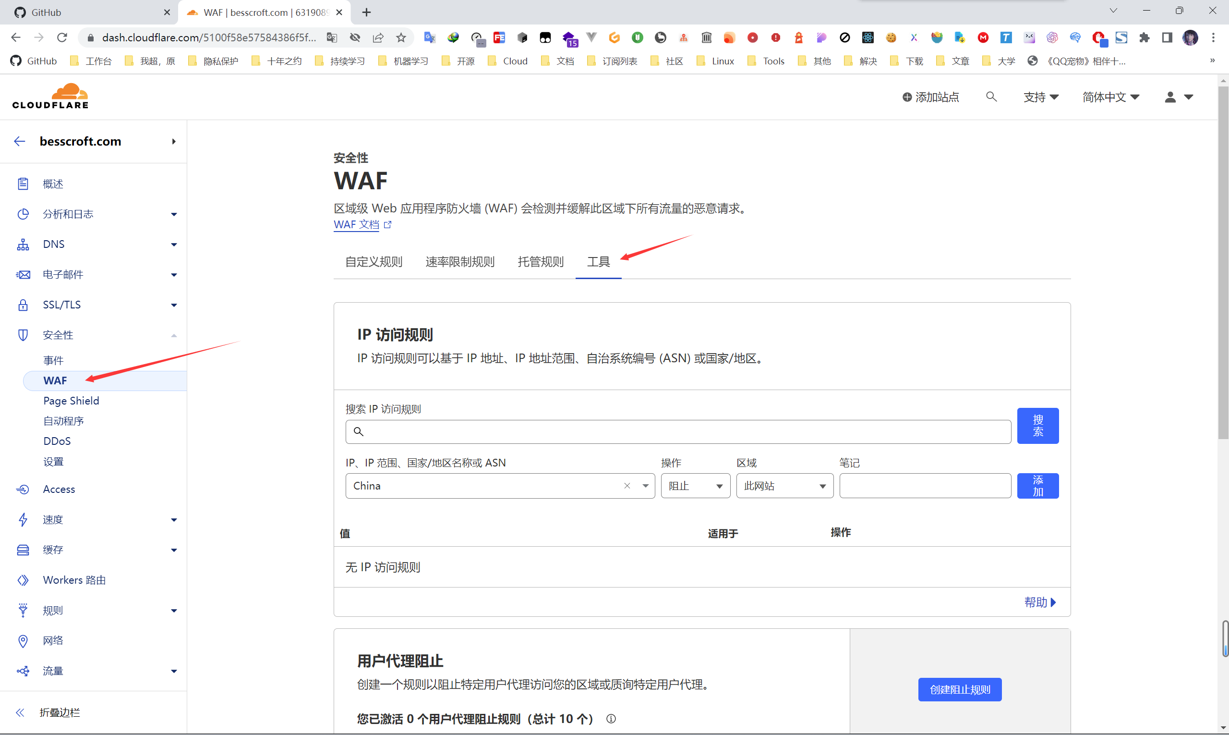Click the header search magnifier icon

tap(991, 97)
